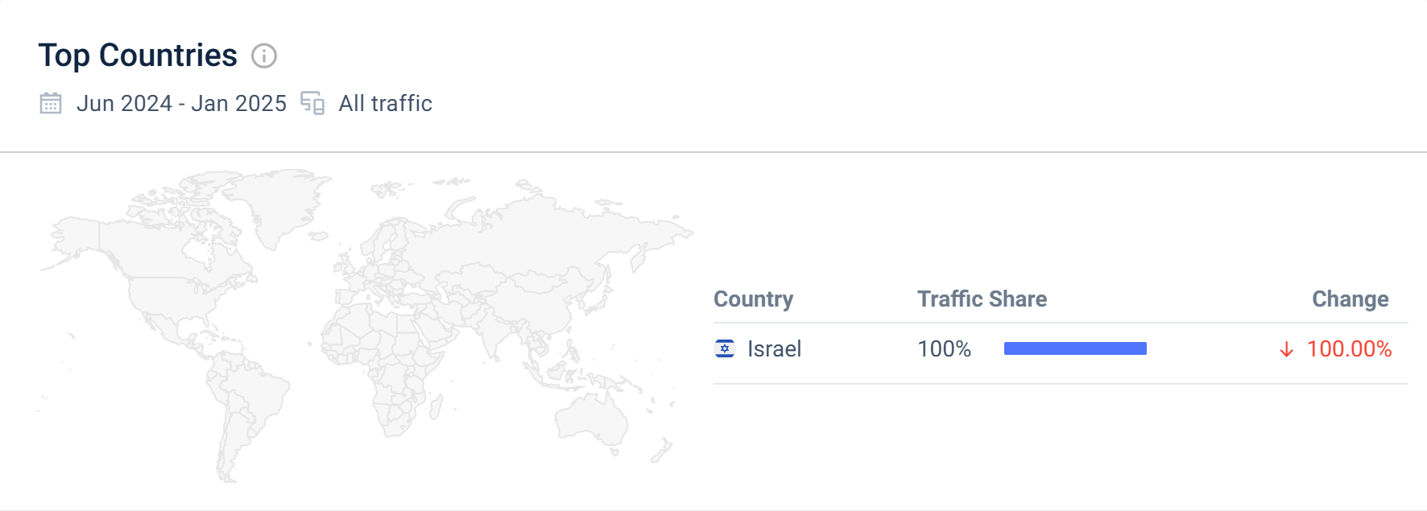
Task: Click the calendar icon before the date range
Action: tap(50, 103)
